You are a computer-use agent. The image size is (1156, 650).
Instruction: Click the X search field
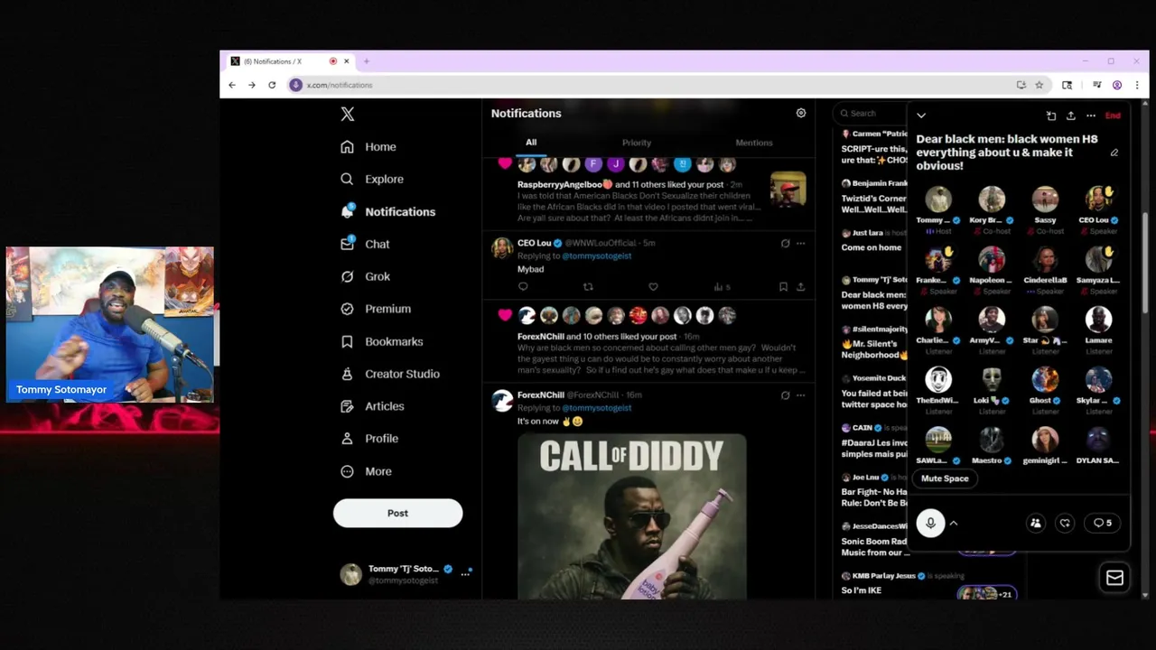(872, 113)
